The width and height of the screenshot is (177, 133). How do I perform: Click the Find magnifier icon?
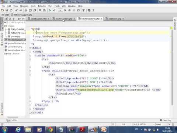(40, 10)
